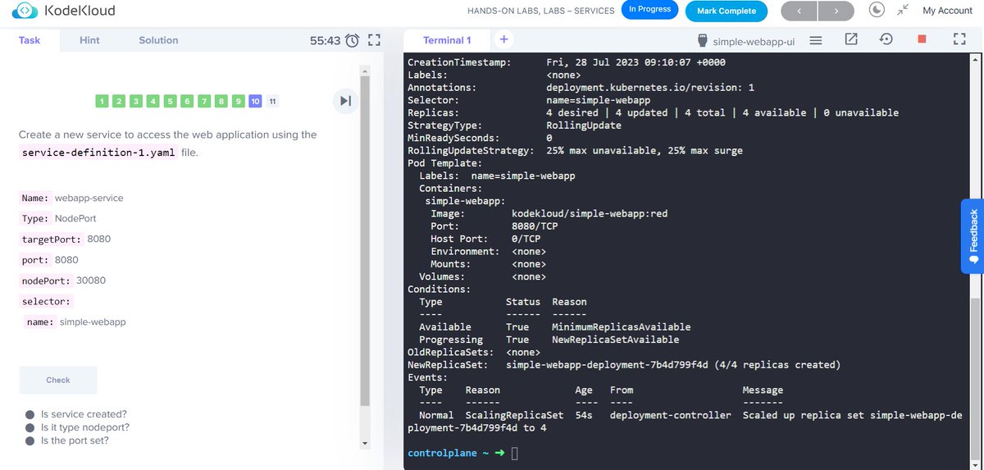Image resolution: width=984 pixels, height=470 pixels.
Task: Click 'Is the port set?' check indicator
Action: [30, 440]
